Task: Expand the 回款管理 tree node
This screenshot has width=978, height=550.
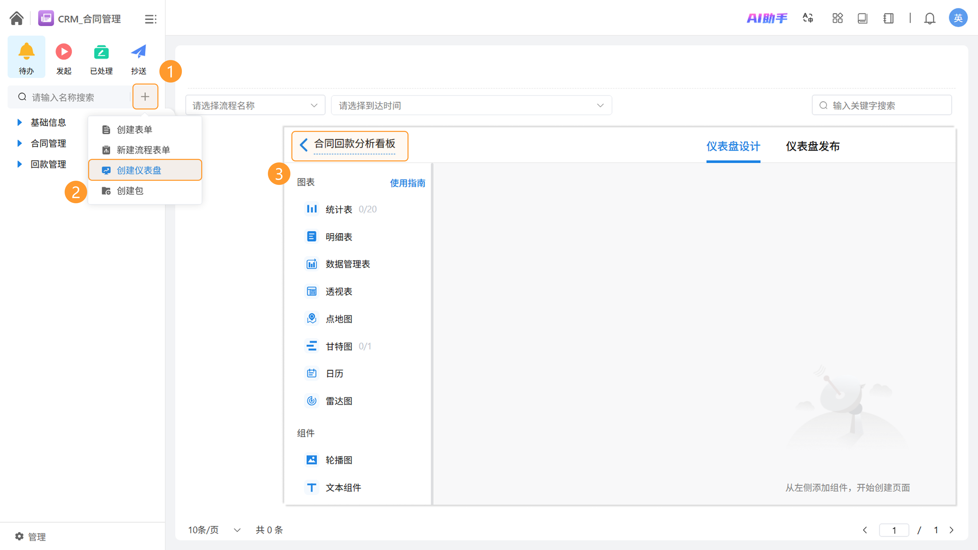Action: [x=20, y=164]
